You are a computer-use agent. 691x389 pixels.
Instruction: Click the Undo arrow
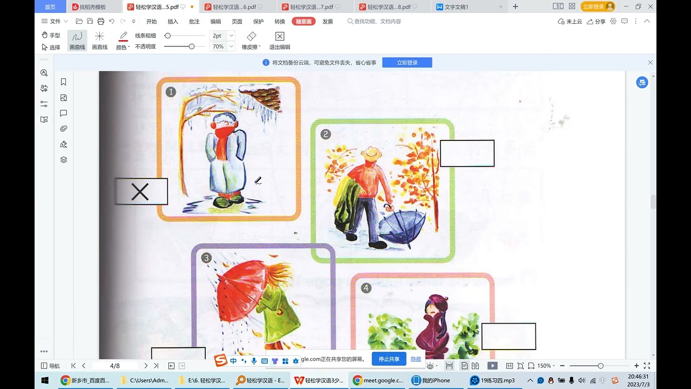click(111, 22)
